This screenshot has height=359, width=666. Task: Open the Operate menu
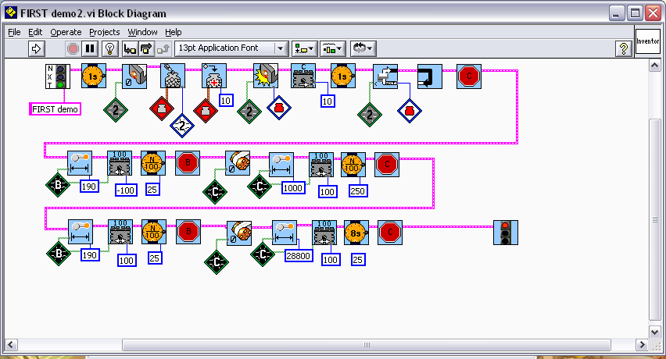pos(66,32)
